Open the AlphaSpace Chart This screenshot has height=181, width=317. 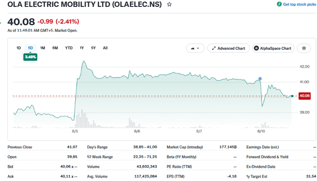pos(273,48)
